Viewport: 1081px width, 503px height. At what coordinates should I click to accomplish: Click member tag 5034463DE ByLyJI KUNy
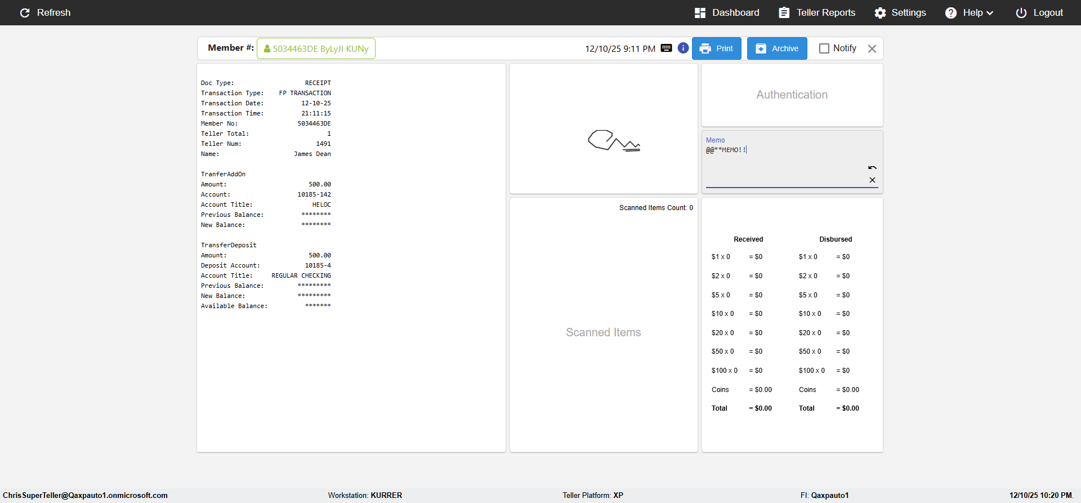point(316,48)
